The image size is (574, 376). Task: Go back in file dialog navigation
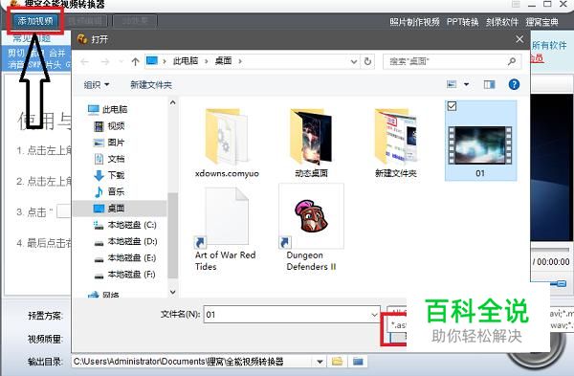point(84,61)
